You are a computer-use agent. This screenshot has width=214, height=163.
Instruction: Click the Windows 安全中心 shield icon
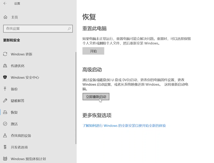point(5,77)
